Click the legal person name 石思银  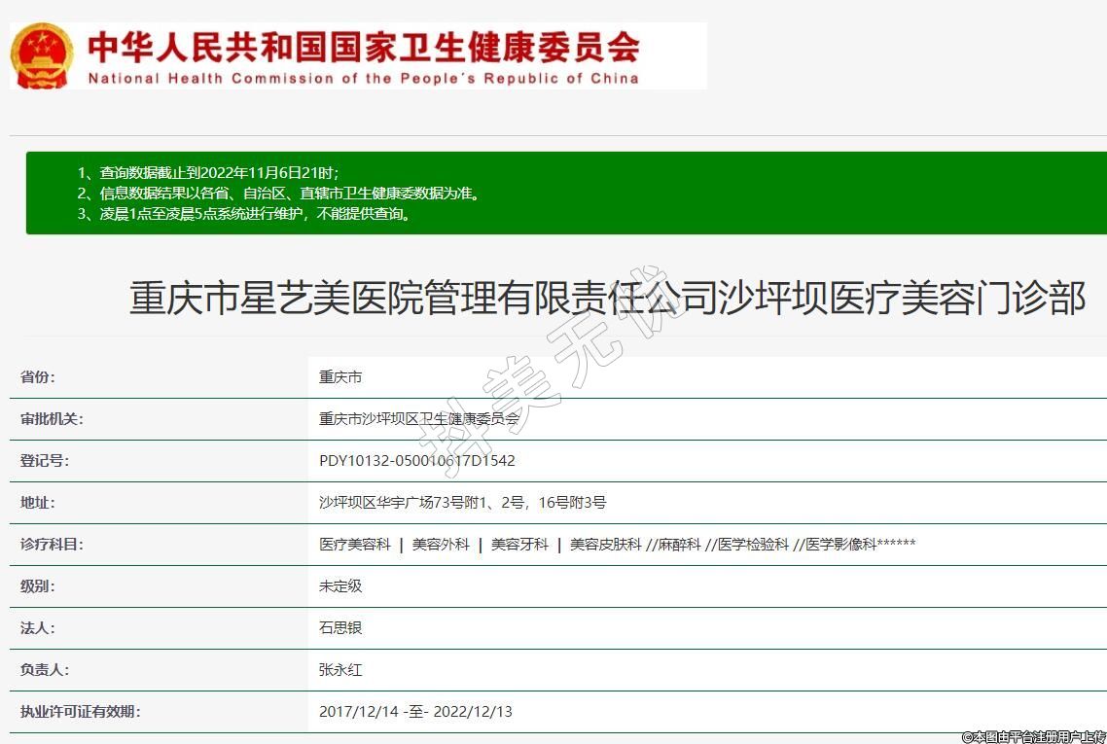point(340,628)
